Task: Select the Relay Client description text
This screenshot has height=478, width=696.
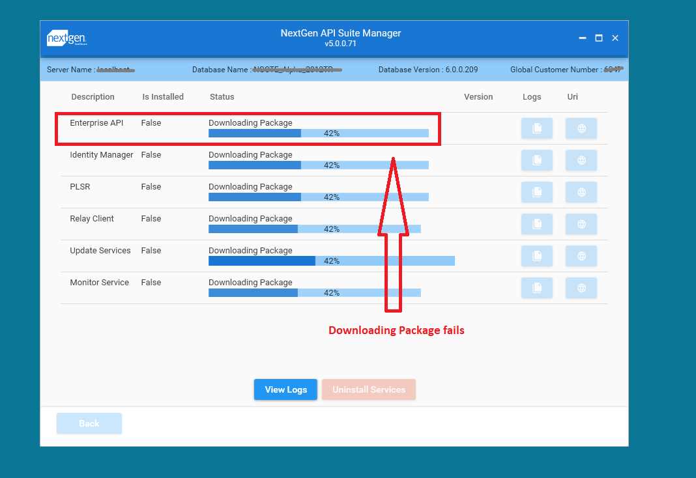Action: point(92,219)
